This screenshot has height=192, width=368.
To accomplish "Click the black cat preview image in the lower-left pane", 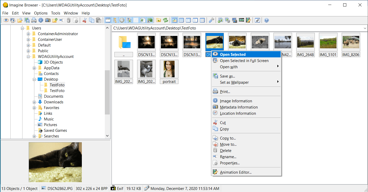I will click(55, 162).
